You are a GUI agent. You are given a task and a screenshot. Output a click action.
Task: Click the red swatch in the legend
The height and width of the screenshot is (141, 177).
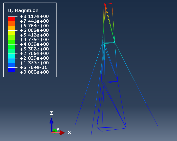[x=12, y=19]
